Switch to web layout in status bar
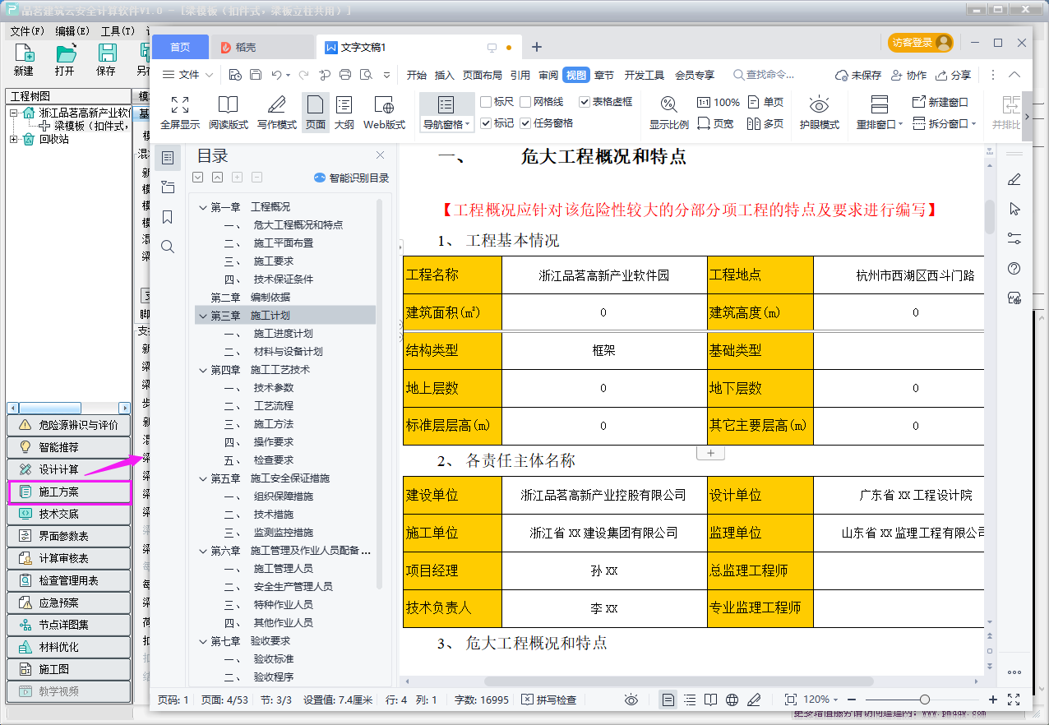The height and width of the screenshot is (725, 1049). [732, 700]
